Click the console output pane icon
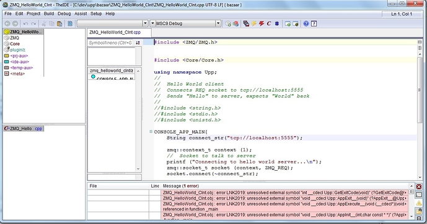 coord(419,195)
